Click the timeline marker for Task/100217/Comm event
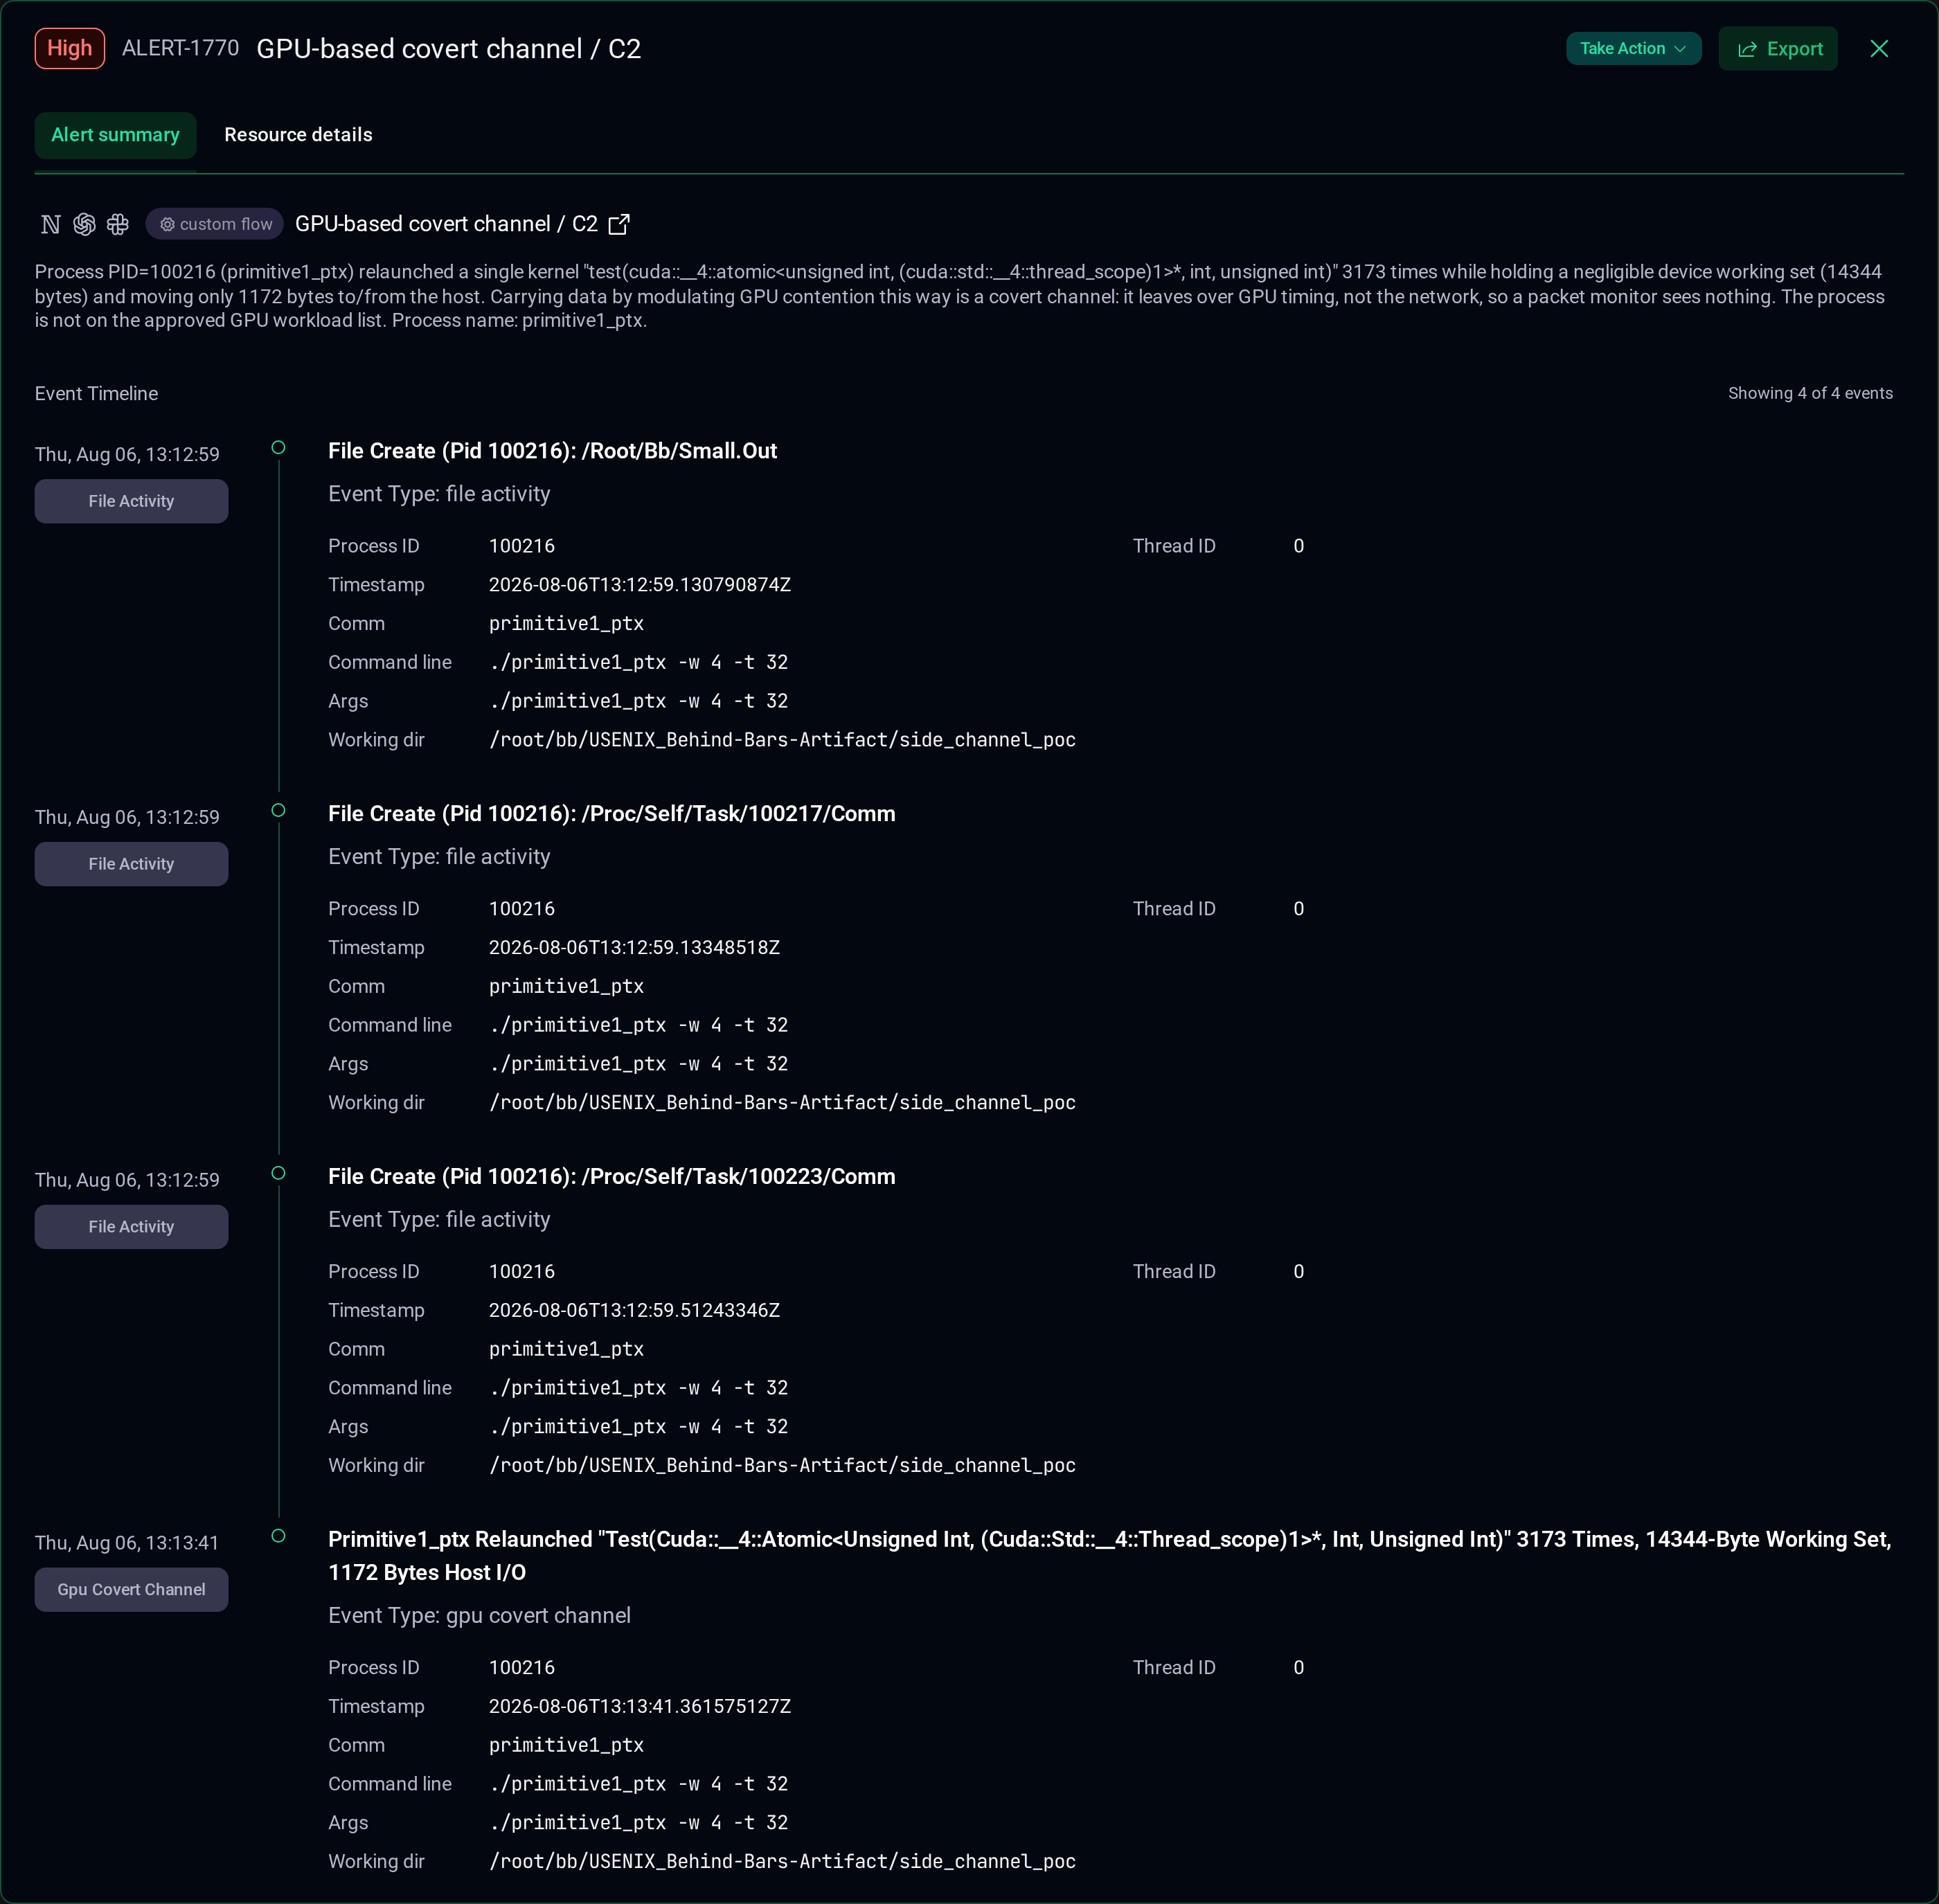 point(279,810)
